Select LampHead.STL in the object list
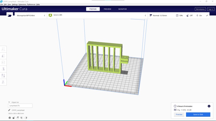216x121 pixels. click(20, 106)
